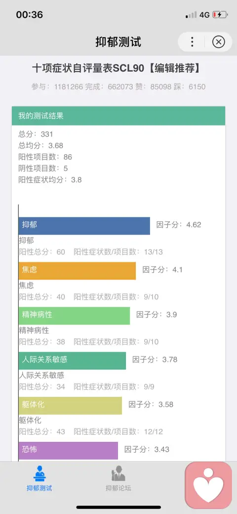The width and height of the screenshot is (237, 514).
Task: Click the orange 焦虑 factor bar
Action: click(77, 270)
